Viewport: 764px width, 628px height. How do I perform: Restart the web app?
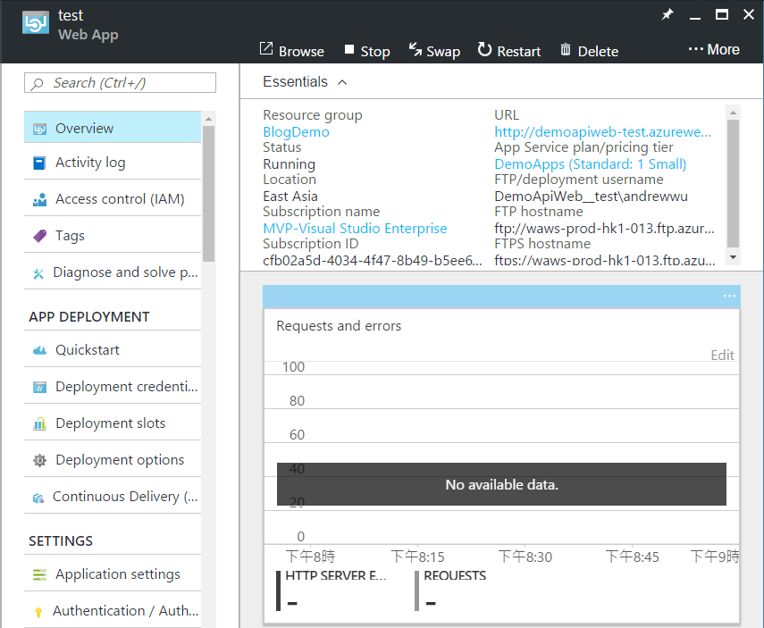tap(485, 50)
